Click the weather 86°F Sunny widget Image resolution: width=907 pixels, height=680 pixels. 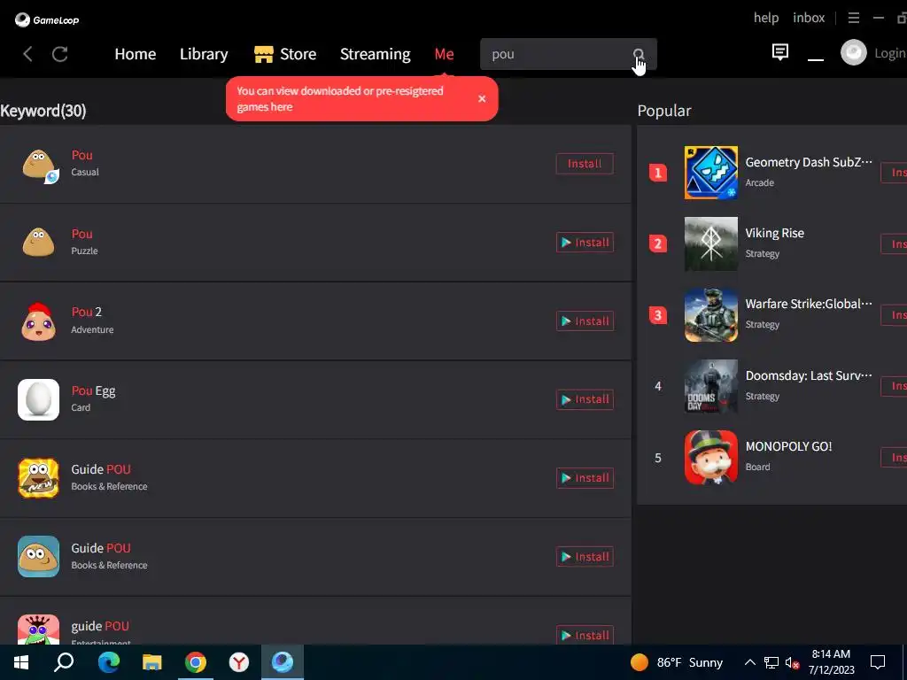[677, 662]
